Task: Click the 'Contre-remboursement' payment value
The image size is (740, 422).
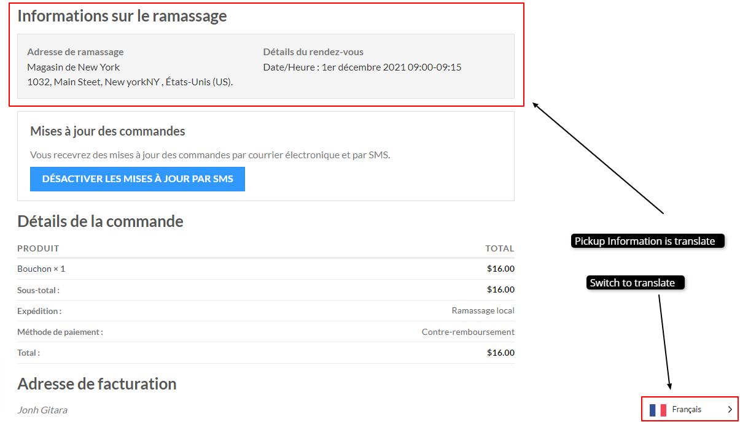Action: pyautogui.click(x=468, y=332)
